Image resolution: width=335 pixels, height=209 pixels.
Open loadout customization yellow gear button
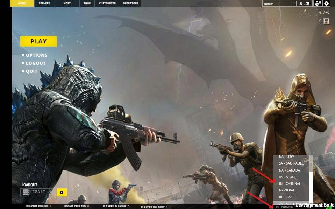pyautogui.click(x=62, y=192)
